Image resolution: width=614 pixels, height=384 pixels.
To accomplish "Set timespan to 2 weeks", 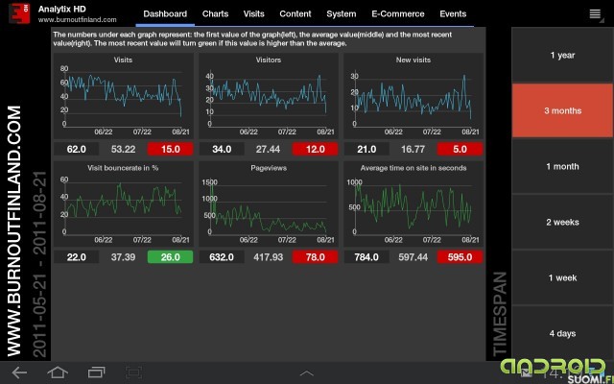I will pos(562,222).
